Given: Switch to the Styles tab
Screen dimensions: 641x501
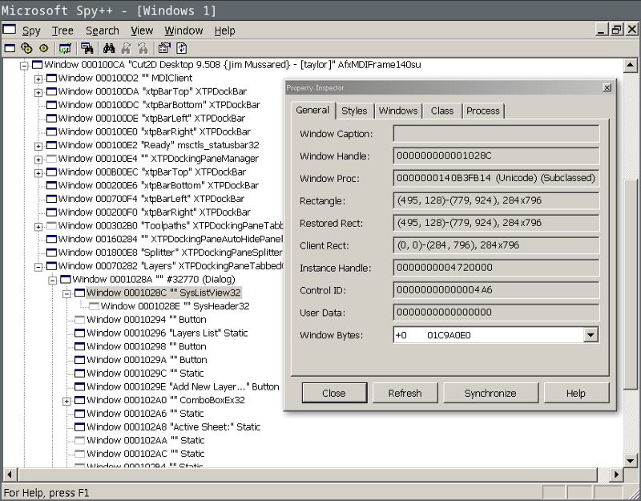Looking at the screenshot, I should (x=354, y=111).
